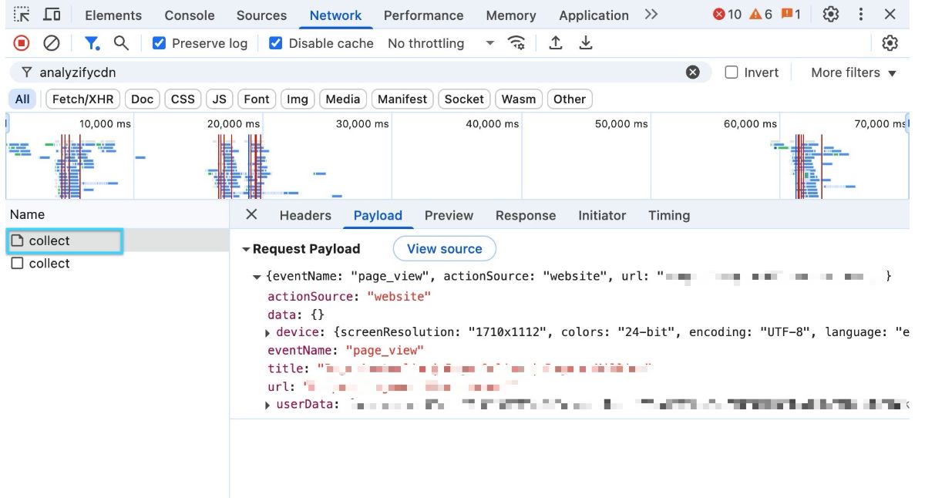Expand the device object
Image resolution: width=925 pixels, height=498 pixels.
[x=267, y=333]
